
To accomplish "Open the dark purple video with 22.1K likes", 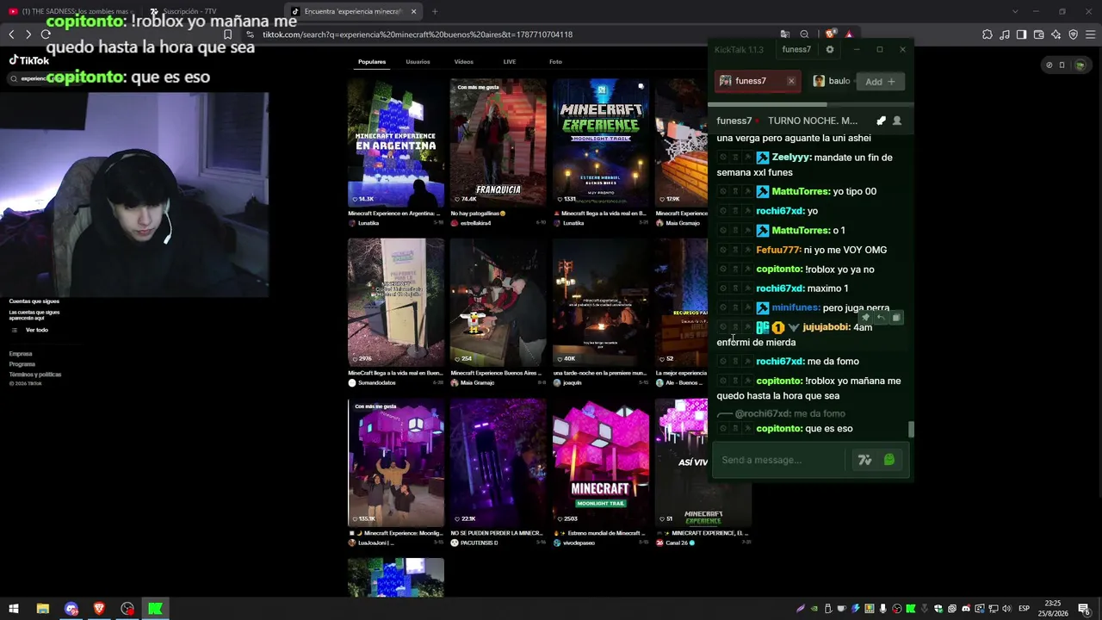I will click(x=498, y=462).
